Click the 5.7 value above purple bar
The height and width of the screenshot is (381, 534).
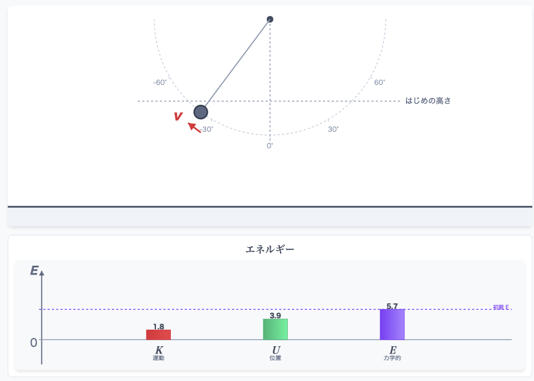[x=392, y=306]
